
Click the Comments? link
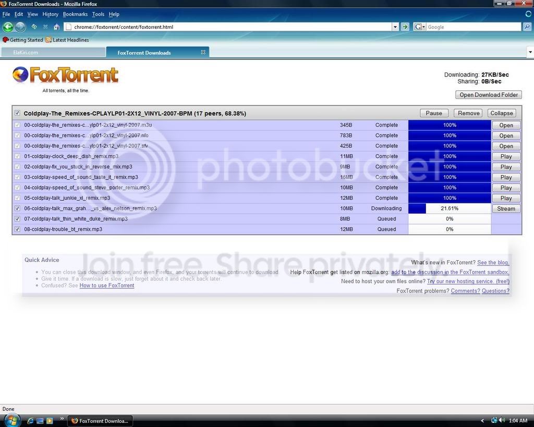(x=465, y=290)
